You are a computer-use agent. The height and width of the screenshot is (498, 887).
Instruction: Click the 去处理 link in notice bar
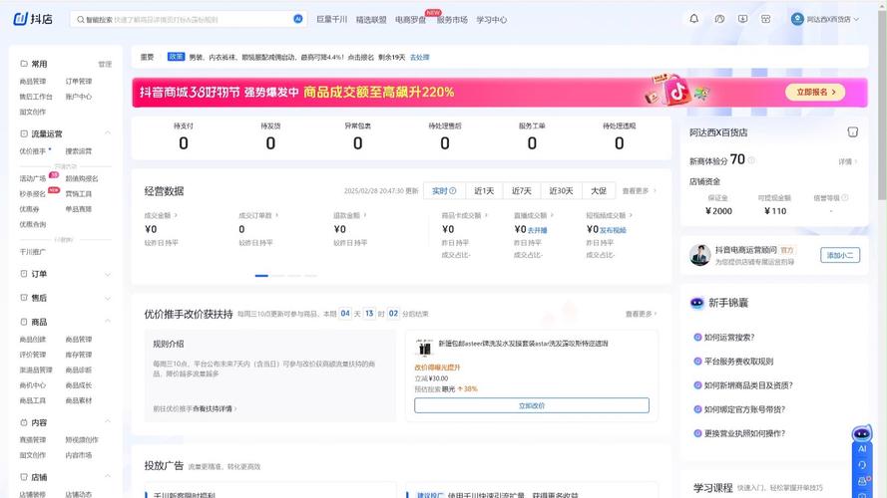click(420, 57)
